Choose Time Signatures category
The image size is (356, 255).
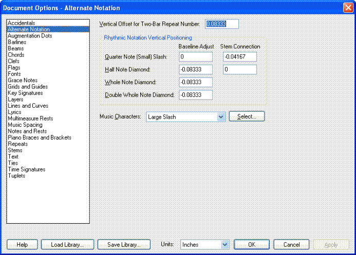click(x=27, y=169)
